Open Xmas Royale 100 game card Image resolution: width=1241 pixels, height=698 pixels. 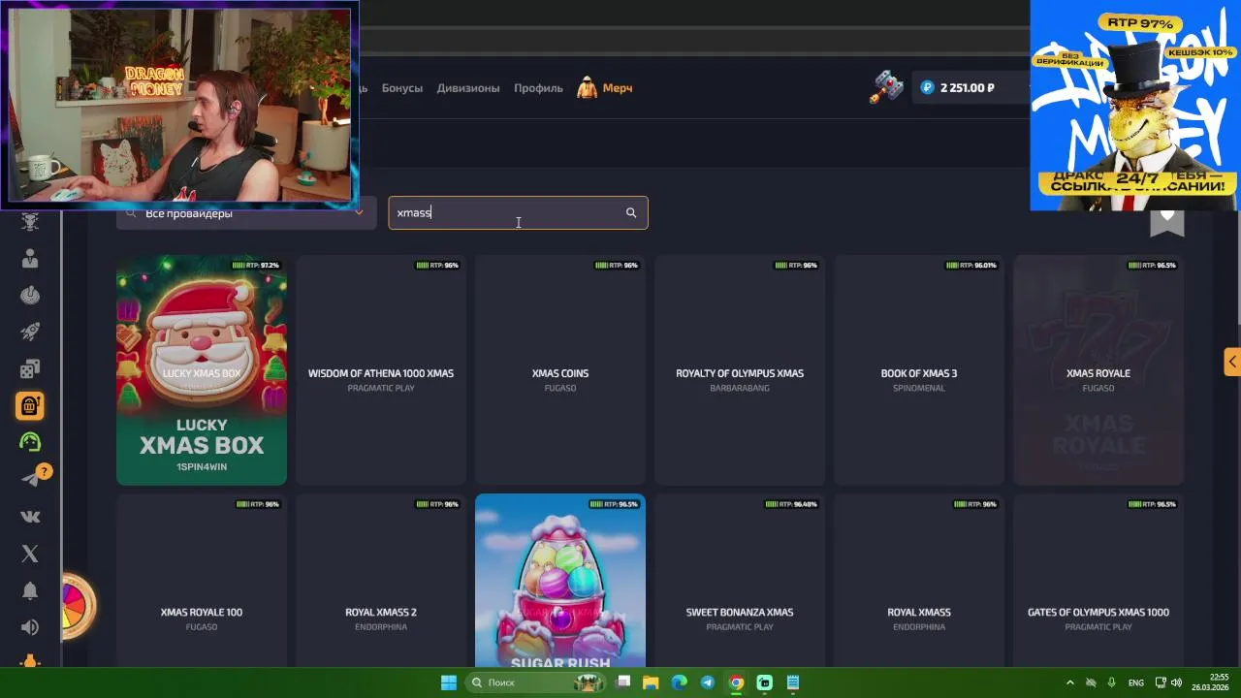tap(202, 582)
